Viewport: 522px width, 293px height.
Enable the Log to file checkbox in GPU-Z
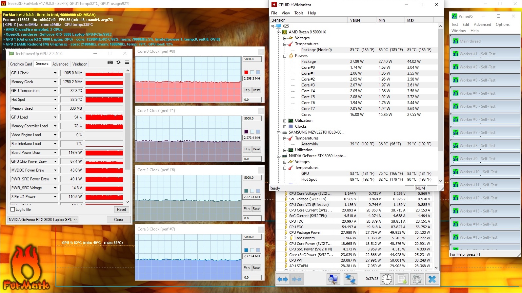click(13, 210)
